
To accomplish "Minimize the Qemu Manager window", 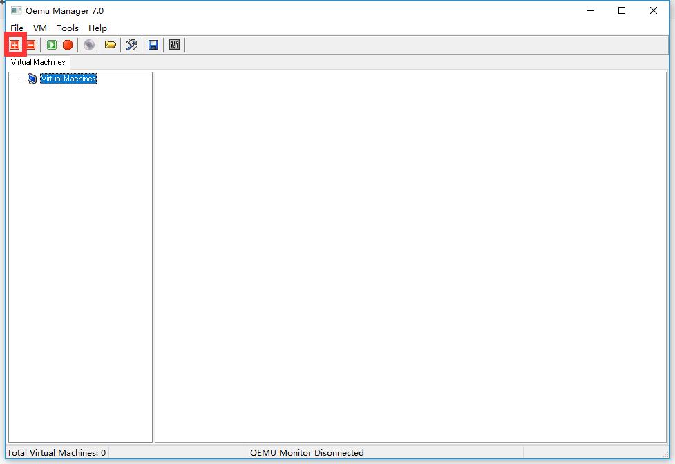I will coord(591,10).
